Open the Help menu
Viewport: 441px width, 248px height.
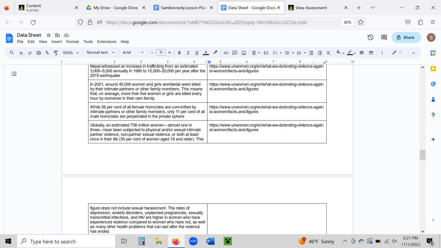click(125, 42)
